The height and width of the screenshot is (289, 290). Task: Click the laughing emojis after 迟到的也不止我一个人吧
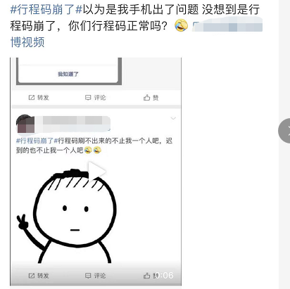93,150
